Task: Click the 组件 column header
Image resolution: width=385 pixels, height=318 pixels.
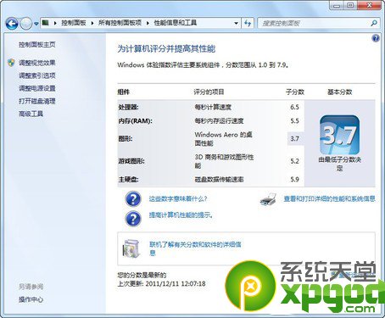Action: click(124, 92)
